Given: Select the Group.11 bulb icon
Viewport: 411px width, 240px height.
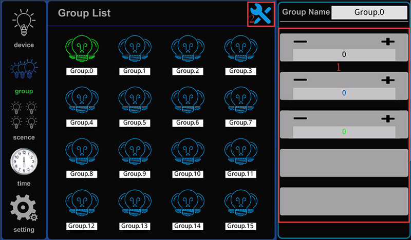Looking at the screenshot, I should pyautogui.click(x=240, y=151).
